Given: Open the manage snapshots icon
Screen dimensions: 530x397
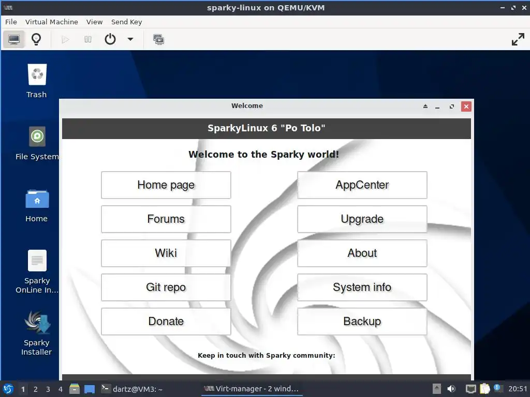Looking at the screenshot, I should pyautogui.click(x=158, y=39).
